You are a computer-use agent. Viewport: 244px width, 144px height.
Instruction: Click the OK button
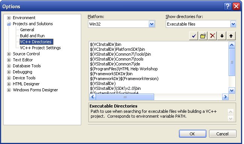pos(192,134)
